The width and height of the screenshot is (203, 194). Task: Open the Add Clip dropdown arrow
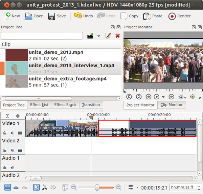pyautogui.click(x=99, y=36)
